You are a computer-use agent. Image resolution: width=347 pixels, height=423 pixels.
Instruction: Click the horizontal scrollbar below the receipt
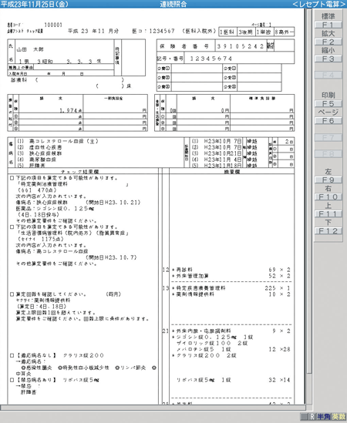153,407
